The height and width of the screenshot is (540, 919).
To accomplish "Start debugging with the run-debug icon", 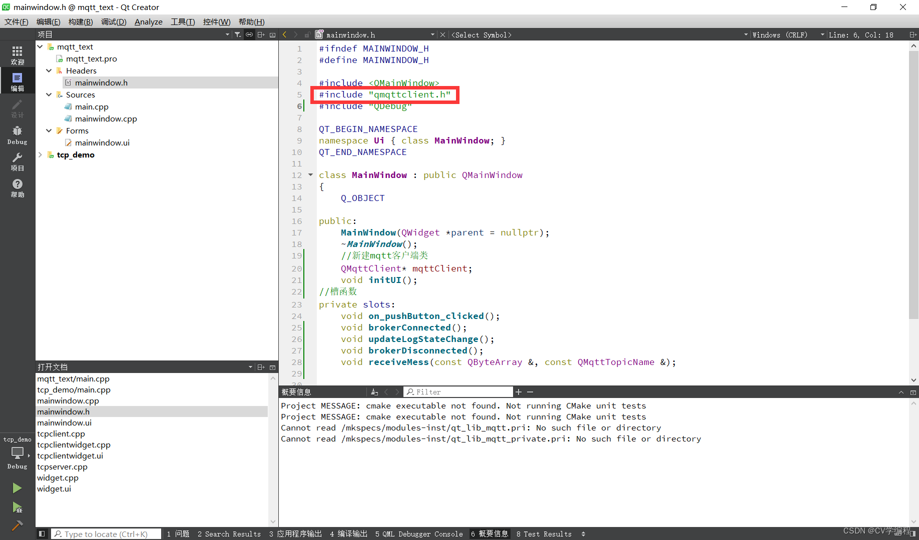I will (17, 508).
